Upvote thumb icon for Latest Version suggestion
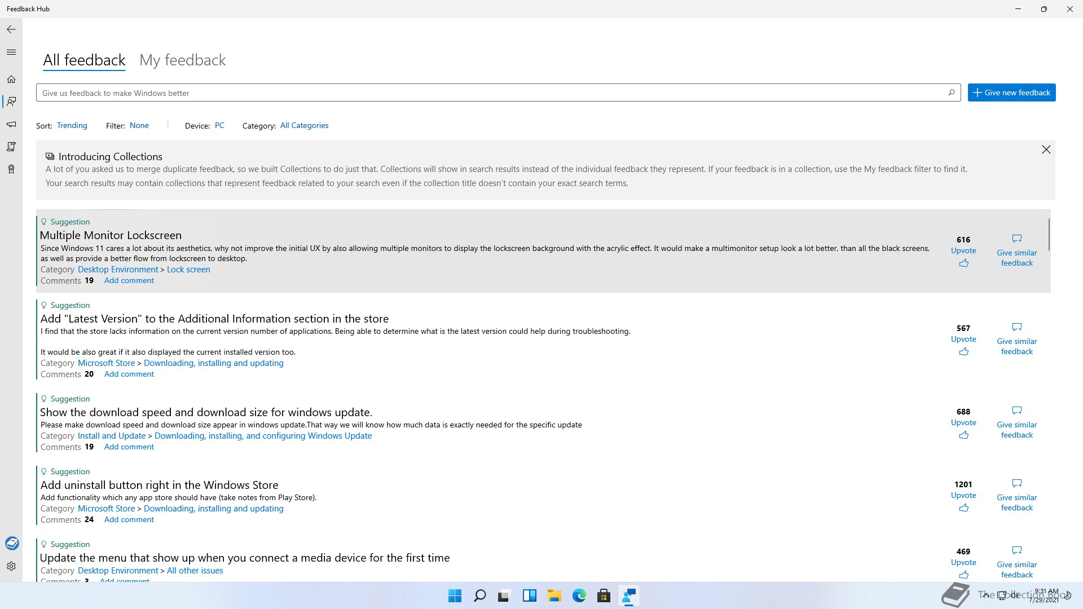The height and width of the screenshot is (609, 1083). (x=963, y=352)
